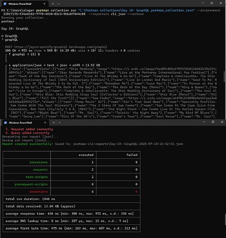Click PowerShell icon in top window tab
226x238 pixels.
pos(5,4)
